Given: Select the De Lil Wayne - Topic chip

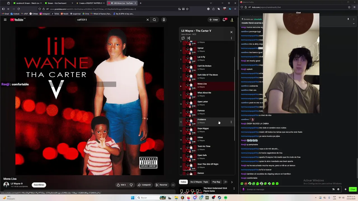Looking at the screenshot, I should click(x=199, y=182).
